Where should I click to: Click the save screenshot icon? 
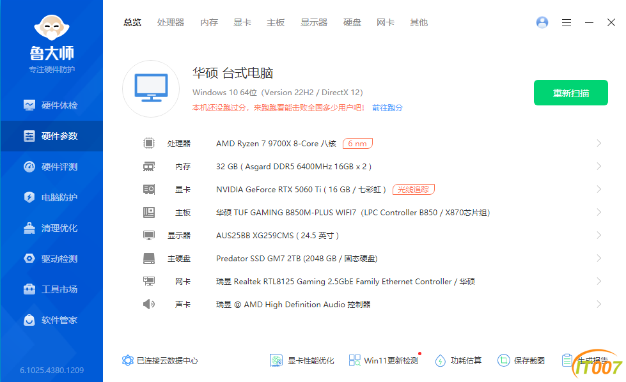coord(503,360)
